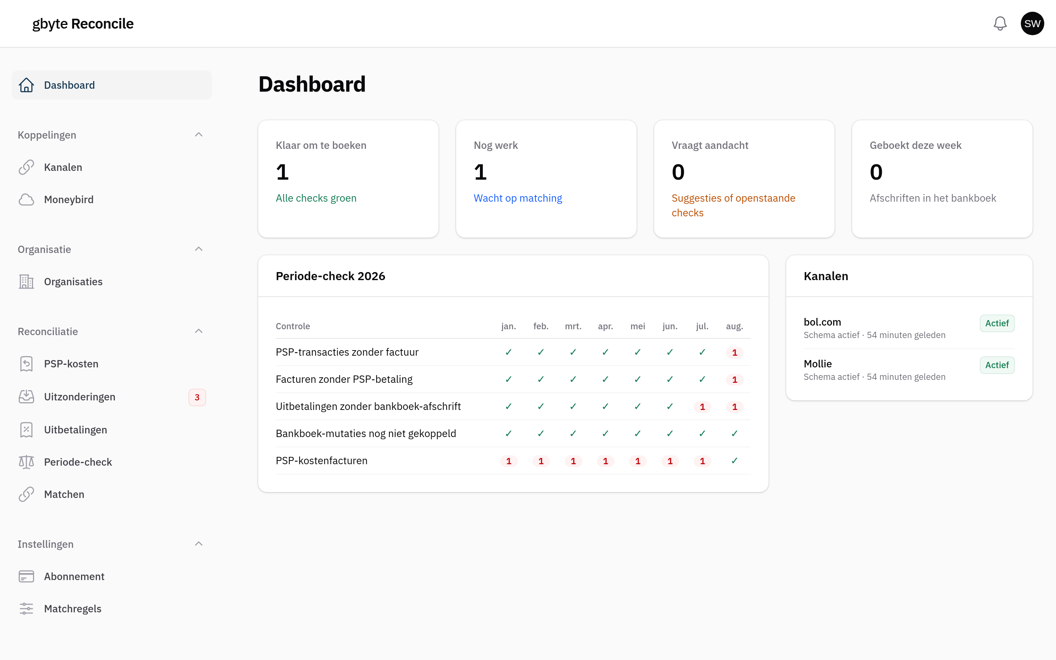Image resolution: width=1056 pixels, height=660 pixels.
Task: Click the Uitbetalingen percent receipt icon
Action: (26, 430)
